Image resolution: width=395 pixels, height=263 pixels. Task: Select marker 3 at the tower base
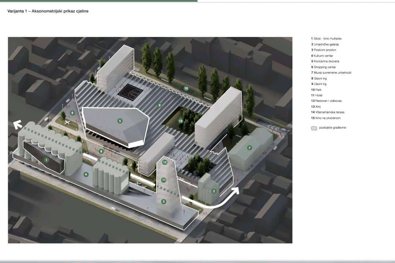(x=164, y=201)
